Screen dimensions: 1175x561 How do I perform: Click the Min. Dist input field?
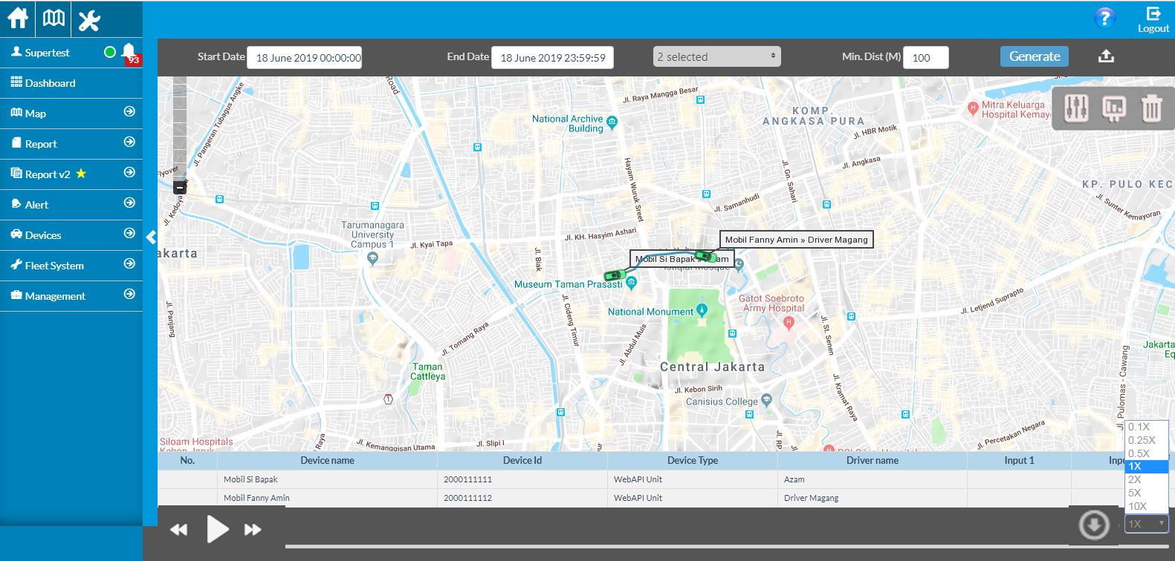coord(925,58)
